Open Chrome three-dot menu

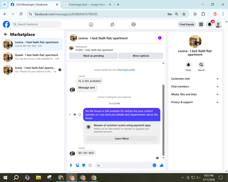click(x=223, y=14)
